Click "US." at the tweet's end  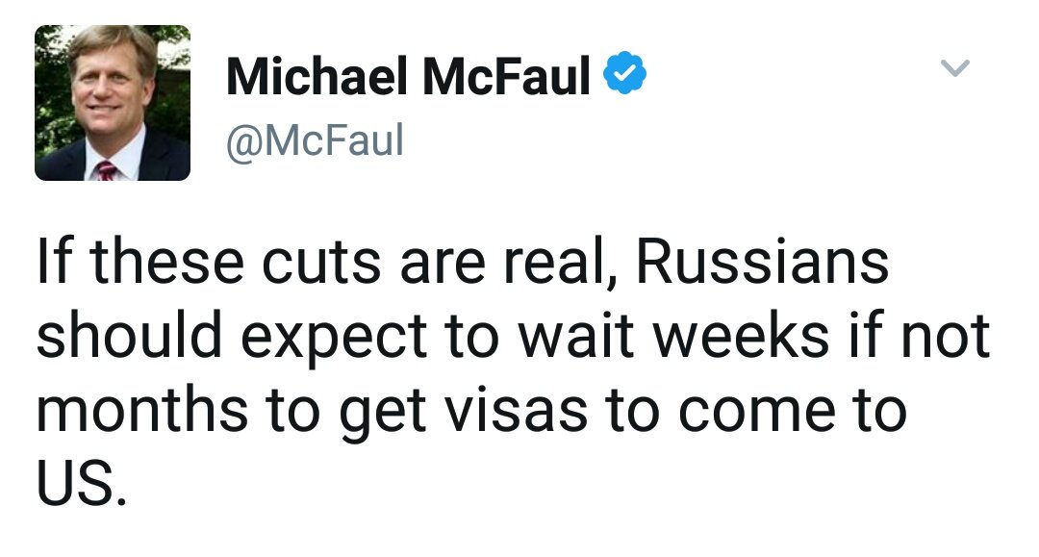[81, 482]
